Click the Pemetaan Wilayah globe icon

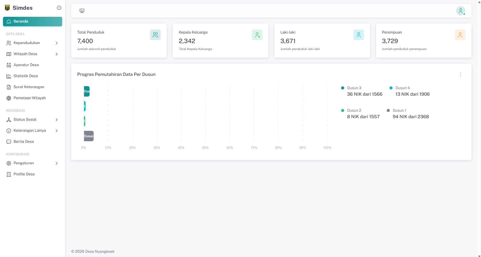9,98
